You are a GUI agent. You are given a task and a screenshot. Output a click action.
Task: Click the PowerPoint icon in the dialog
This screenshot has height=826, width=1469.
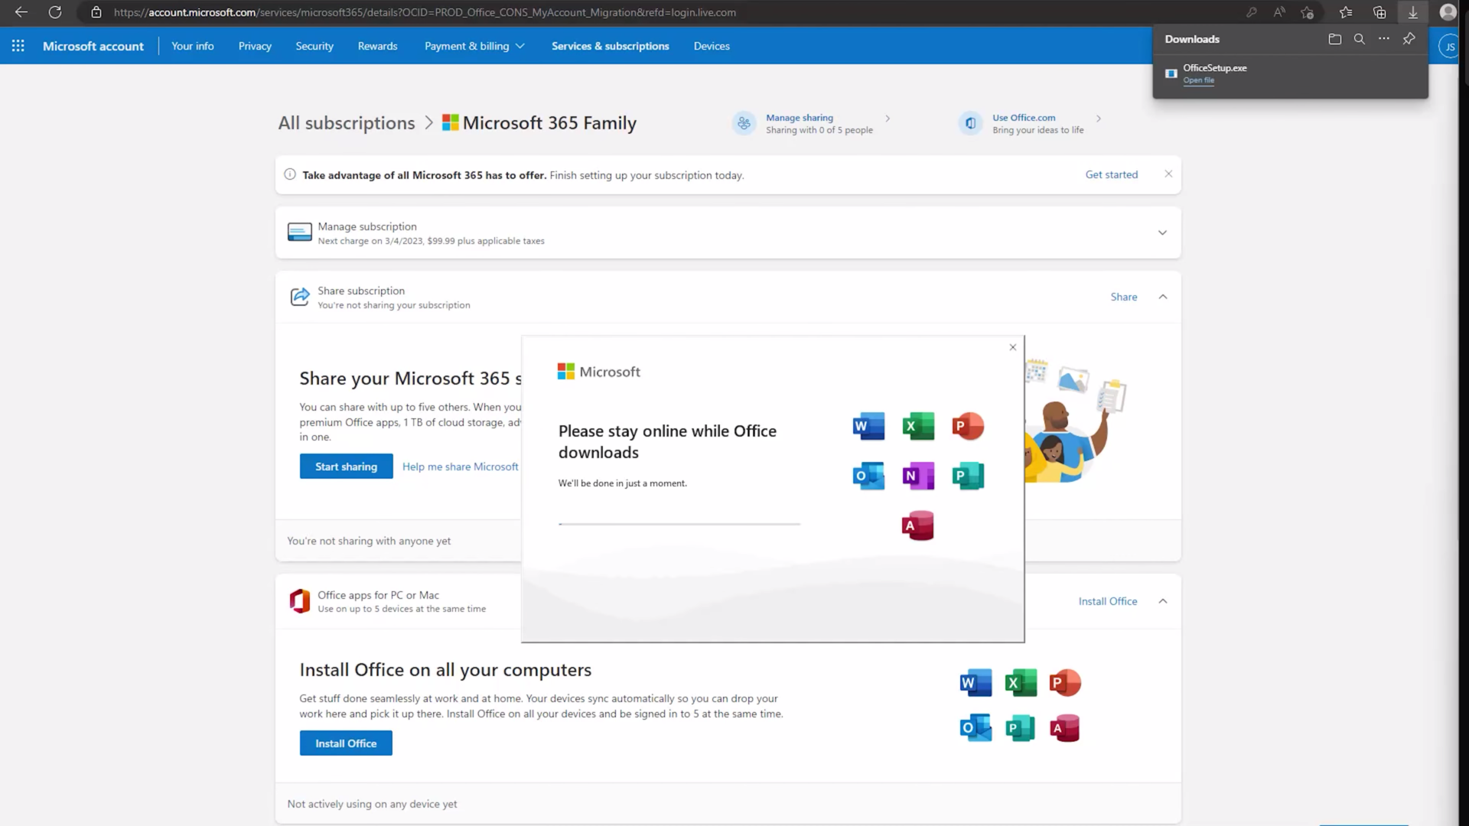pyautogui.click(x=968, y=426)
